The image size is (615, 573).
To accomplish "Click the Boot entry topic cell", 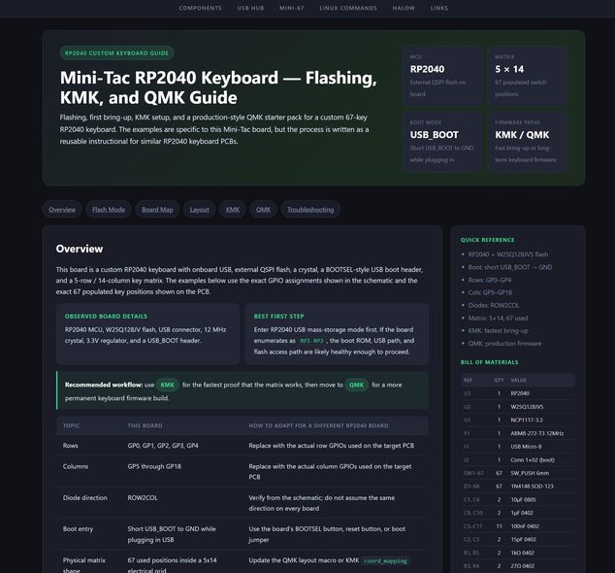I will pos(78,528).
